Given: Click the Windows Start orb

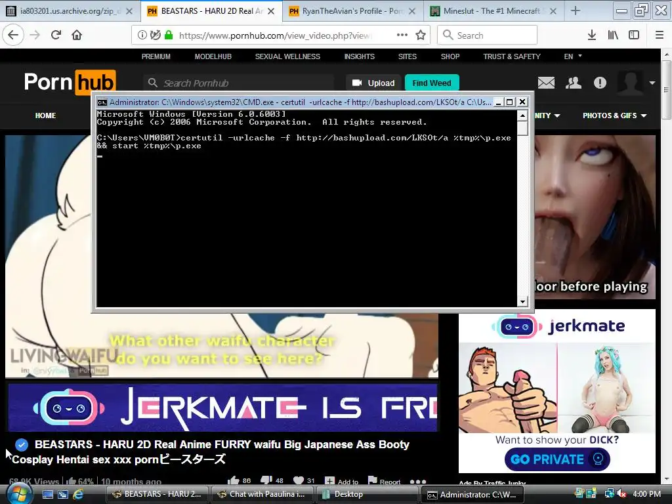Looking at the screenshot, I should [18, 494].
